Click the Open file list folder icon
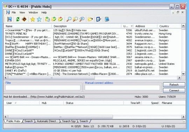189x132 pixels. tap(90, 19)
